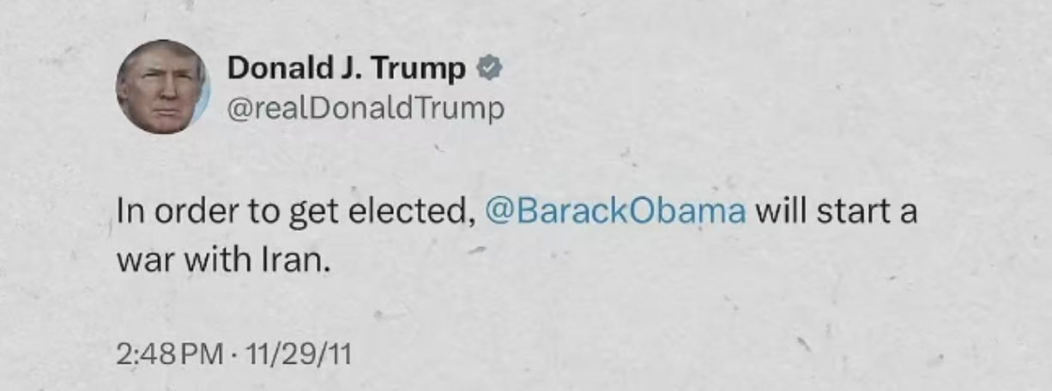Click the Donald J. Trump display name
Viewport: 1052px width, 391px height.
345,69
